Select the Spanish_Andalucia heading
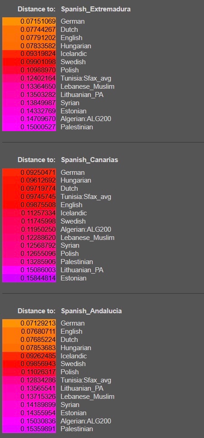 pos(91,311)
